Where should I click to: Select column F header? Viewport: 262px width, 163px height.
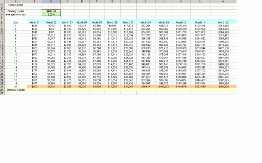(97, 2)
